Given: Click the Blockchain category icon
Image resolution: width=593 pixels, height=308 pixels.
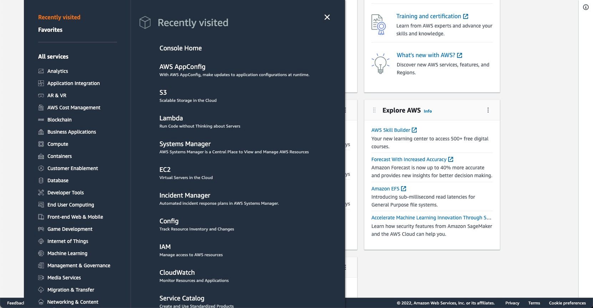Looking at the screenshot, I should click(x=41, y=120).
